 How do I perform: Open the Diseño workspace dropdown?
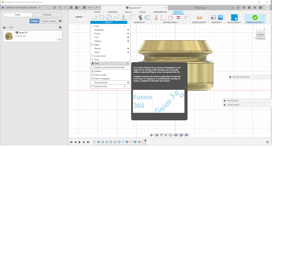tap(79, 17)
